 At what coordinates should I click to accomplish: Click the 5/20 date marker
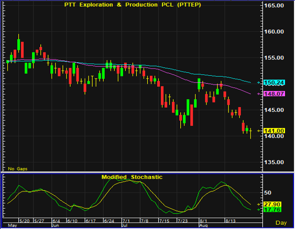[x=25, y=221]
